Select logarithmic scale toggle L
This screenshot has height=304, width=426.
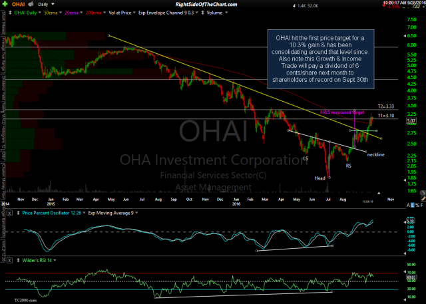tap(413, 206)
